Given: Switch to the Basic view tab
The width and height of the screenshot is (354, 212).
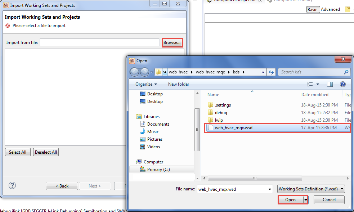Looking at the screenshot, I should point(313,9).
